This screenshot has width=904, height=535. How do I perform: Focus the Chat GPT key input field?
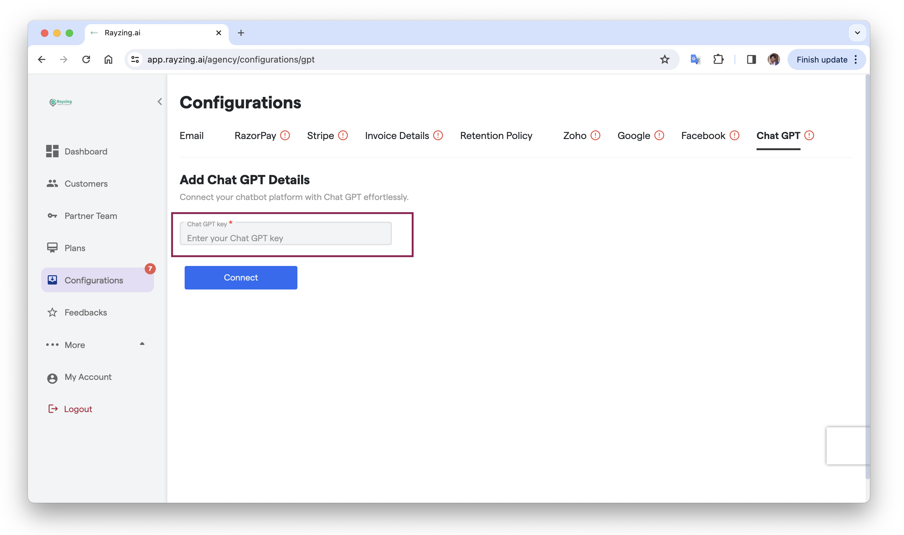[x=286, y=238]
